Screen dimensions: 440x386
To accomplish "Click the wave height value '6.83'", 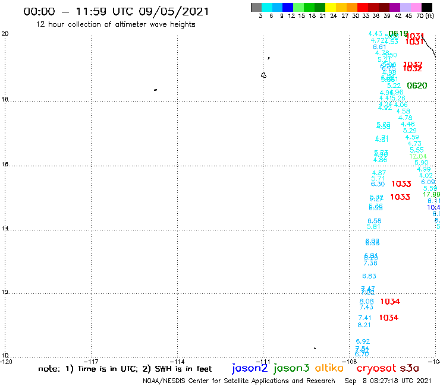I will click(x=369, y=276).
